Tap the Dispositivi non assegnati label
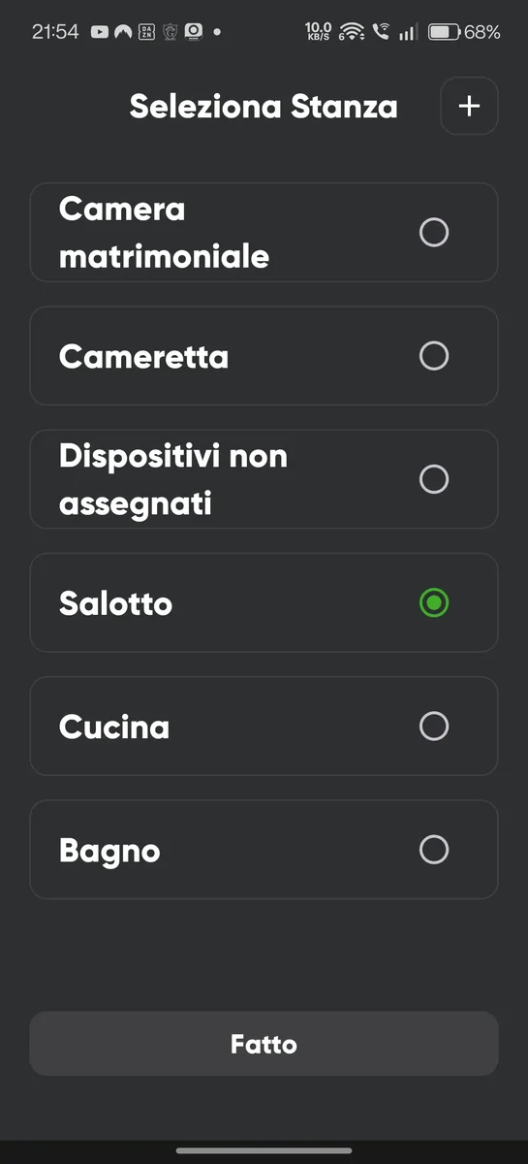 173,479
